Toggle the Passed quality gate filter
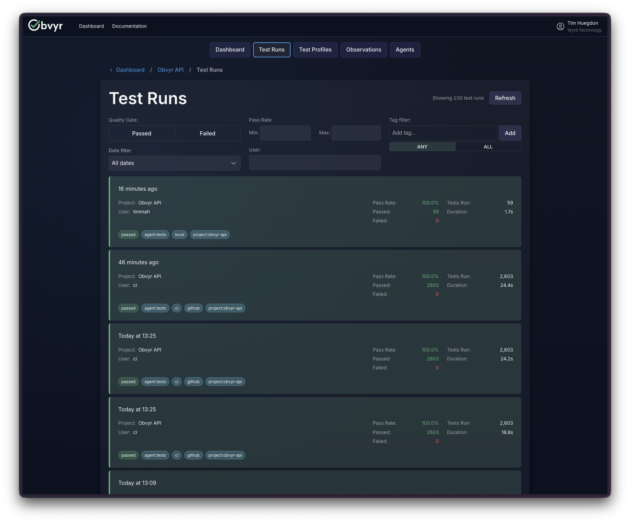 point(142,133)
